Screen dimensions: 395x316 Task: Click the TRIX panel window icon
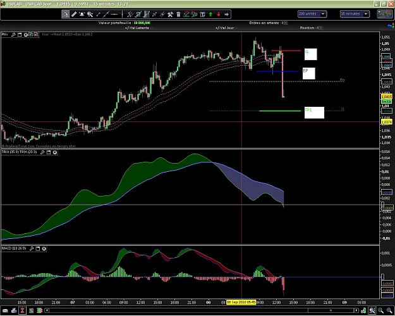(49, 152)
